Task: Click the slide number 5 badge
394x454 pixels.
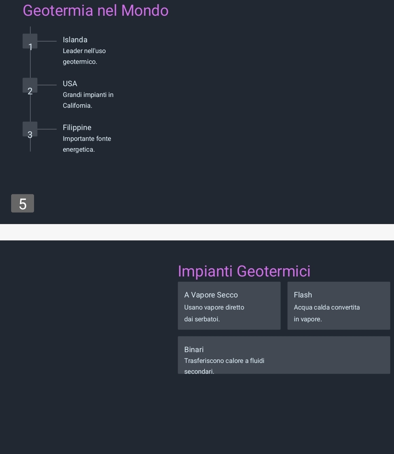Action: click(x=23, y=203)
